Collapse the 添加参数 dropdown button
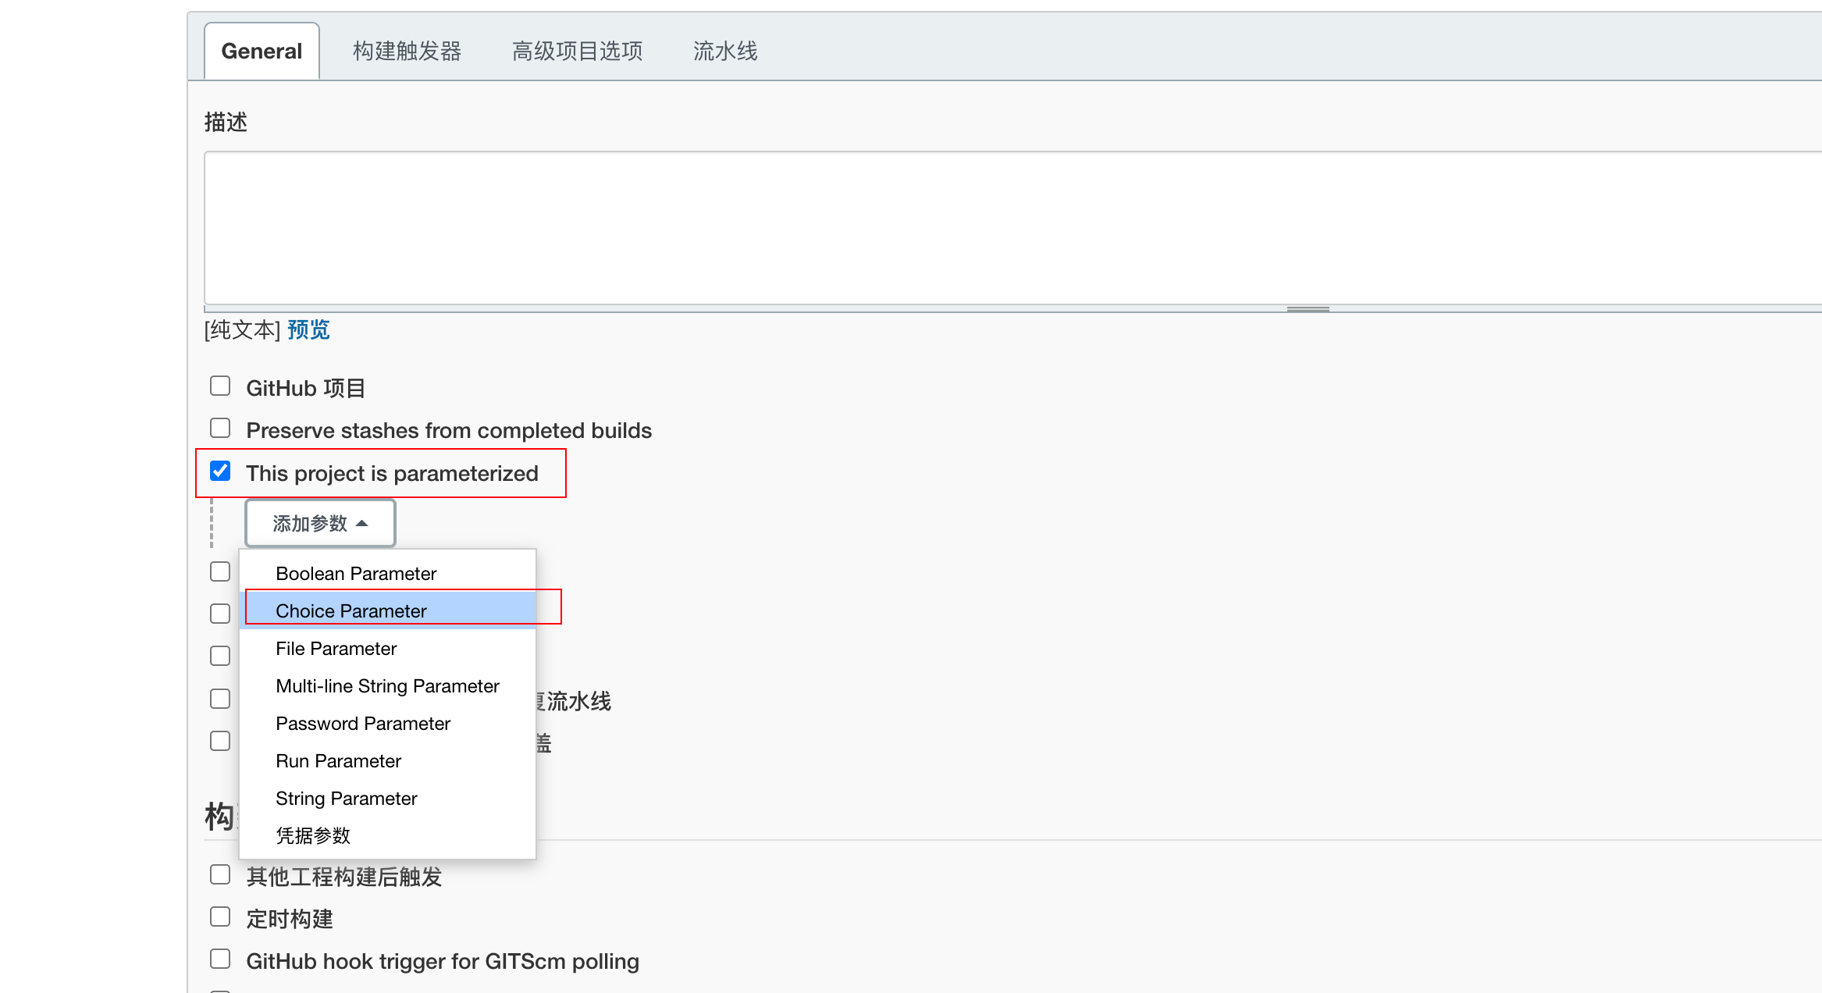Viewport: 1822px width, 993px height. pyautogui.click(x=320, y=523)
